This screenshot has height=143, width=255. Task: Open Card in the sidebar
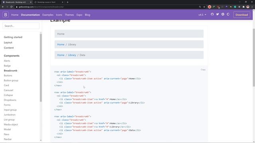(6, 85)
